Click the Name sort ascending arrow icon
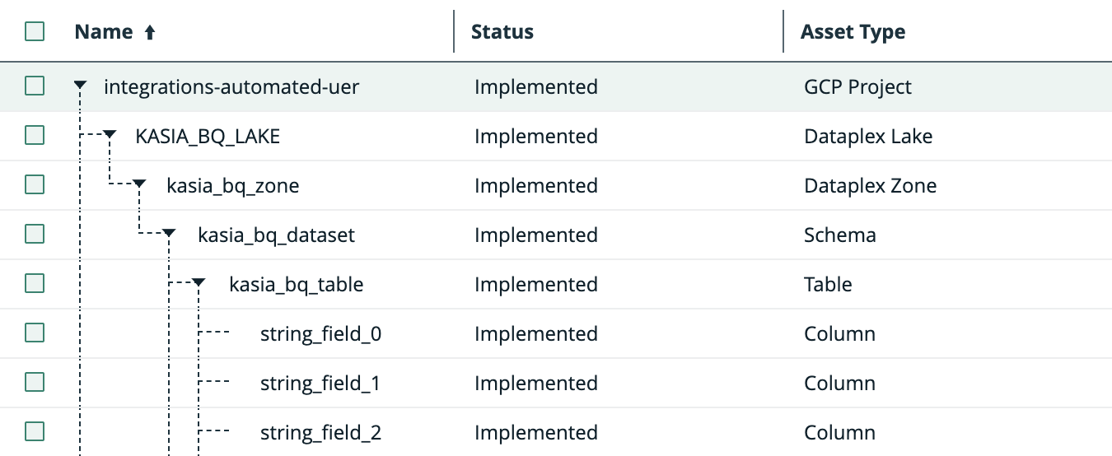This screenshot has height=456, width=1112. tap(149, 32)
